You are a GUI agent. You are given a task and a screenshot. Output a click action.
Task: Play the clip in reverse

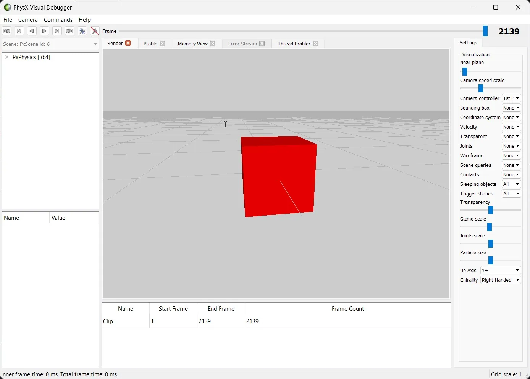click(x=32, y=31)
